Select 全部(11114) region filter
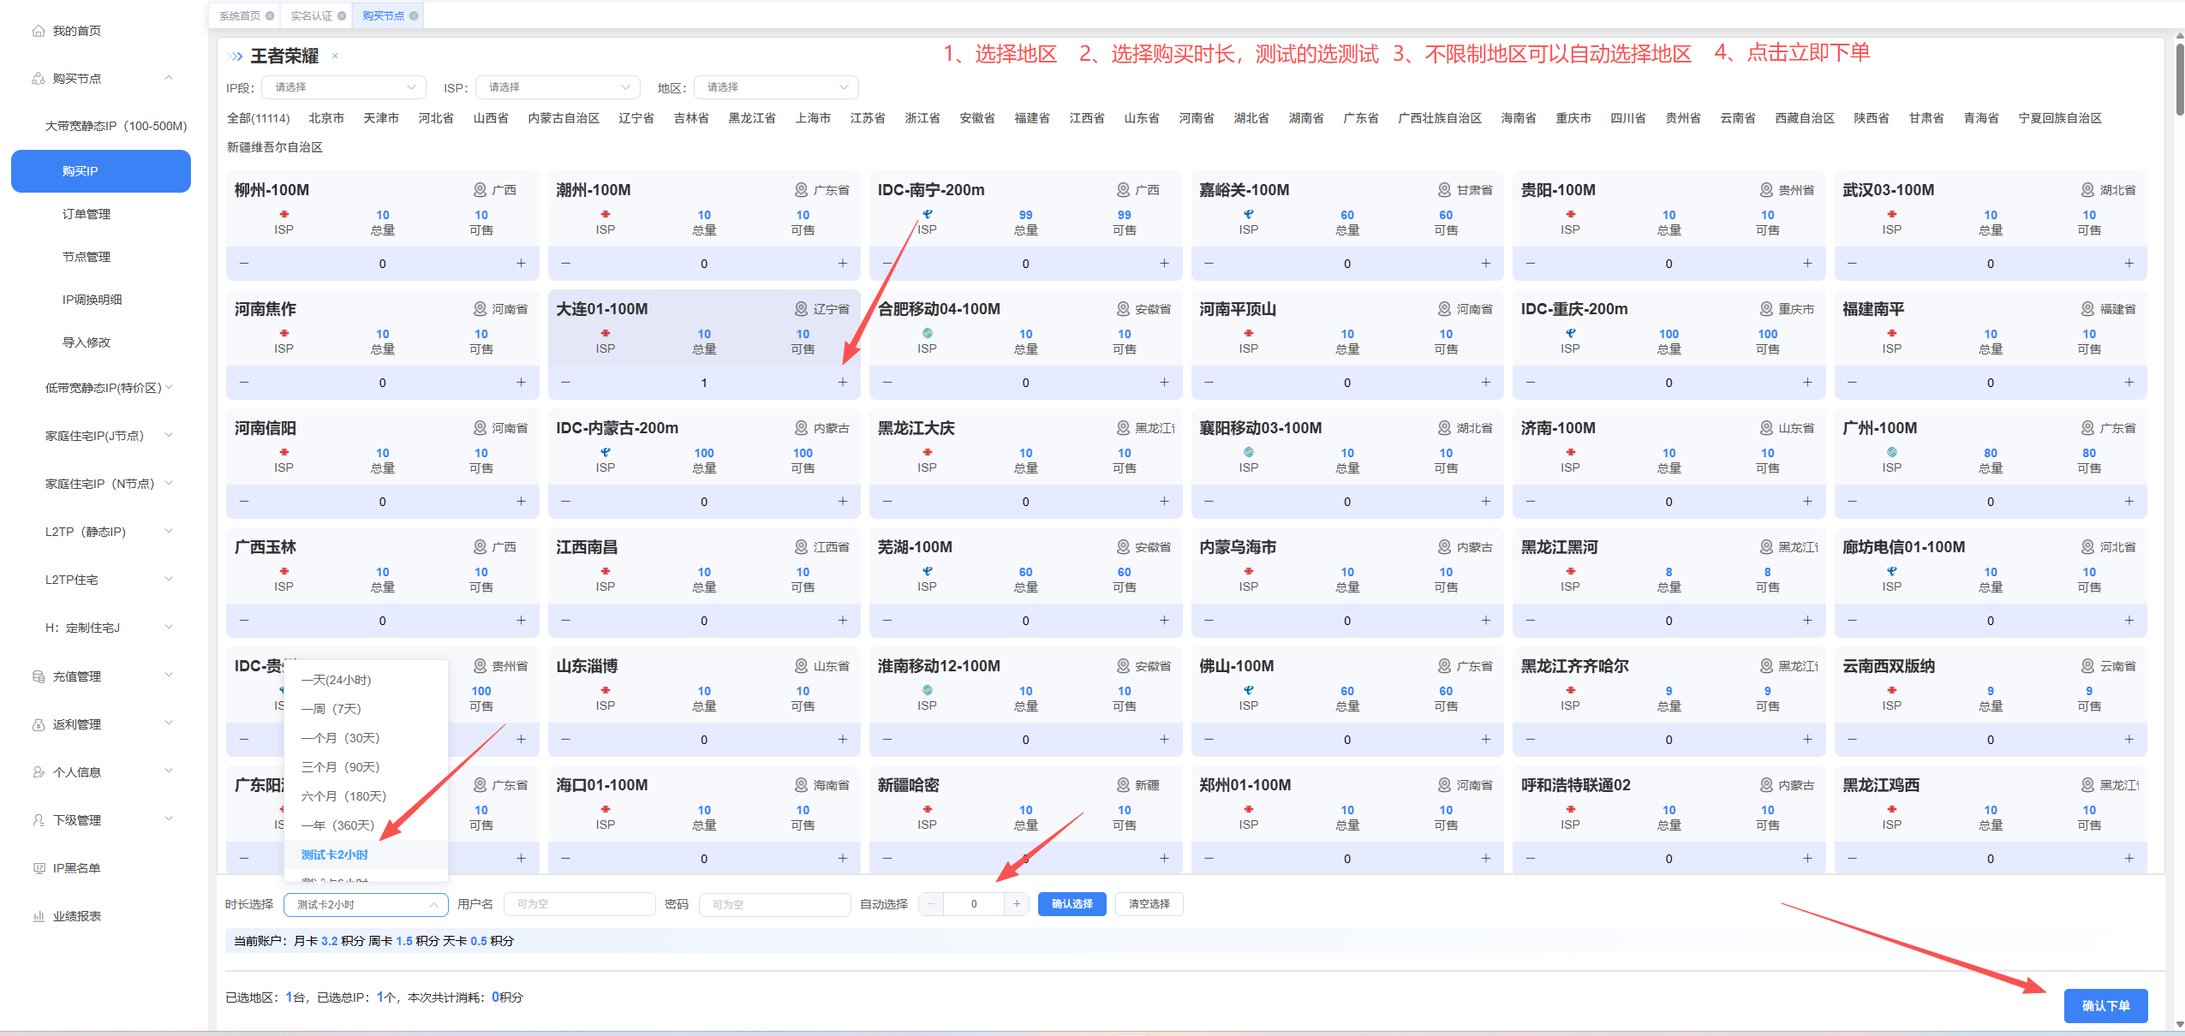Image resolution: width=2185 pixels, height=1036 pixels. [258, 118]
